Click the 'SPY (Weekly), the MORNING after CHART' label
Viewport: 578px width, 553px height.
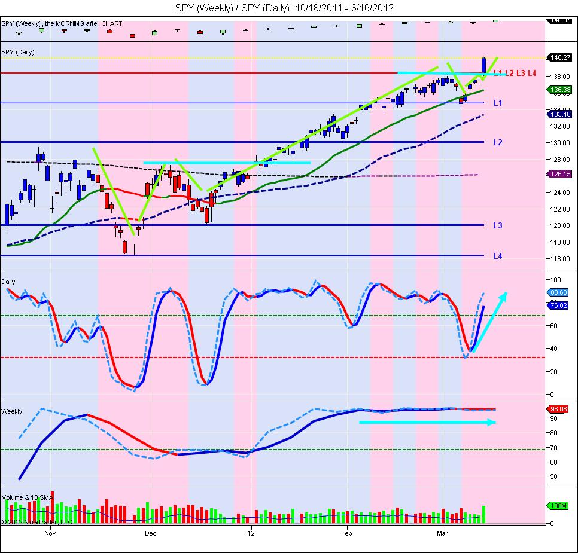pyautogui.click(x=62, y=23)
